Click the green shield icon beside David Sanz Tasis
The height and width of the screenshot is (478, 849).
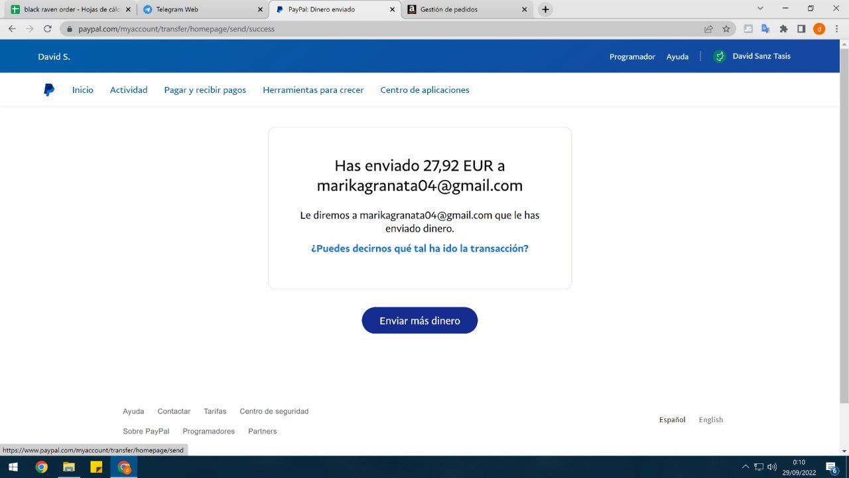point(720,56)
